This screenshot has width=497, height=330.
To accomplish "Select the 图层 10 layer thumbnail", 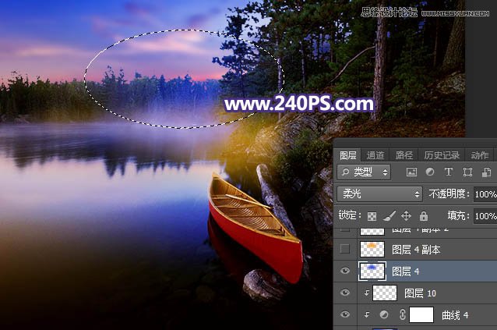I will 385,293.
